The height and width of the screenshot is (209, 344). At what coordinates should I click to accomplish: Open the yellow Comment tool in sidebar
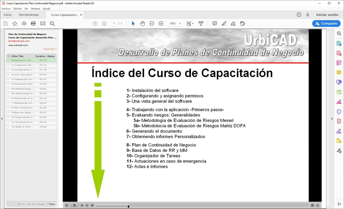pos(339,73)
